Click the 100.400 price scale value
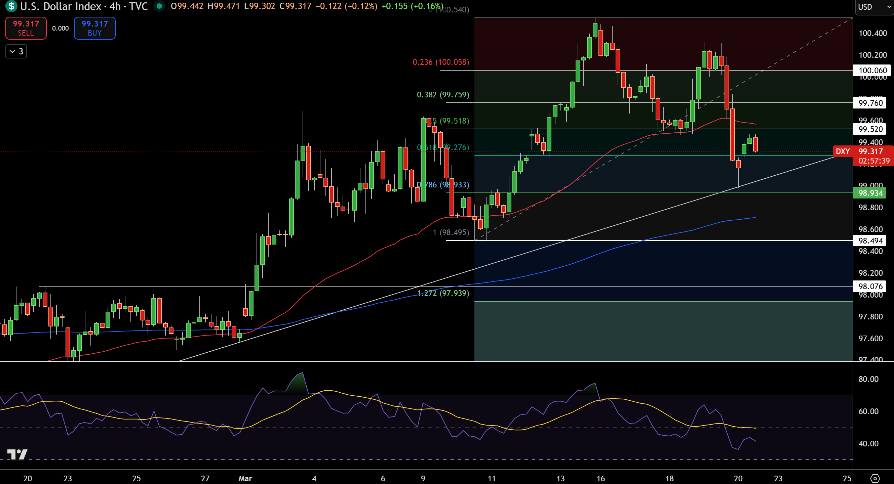894x484 pixels. tap(872, 33)
